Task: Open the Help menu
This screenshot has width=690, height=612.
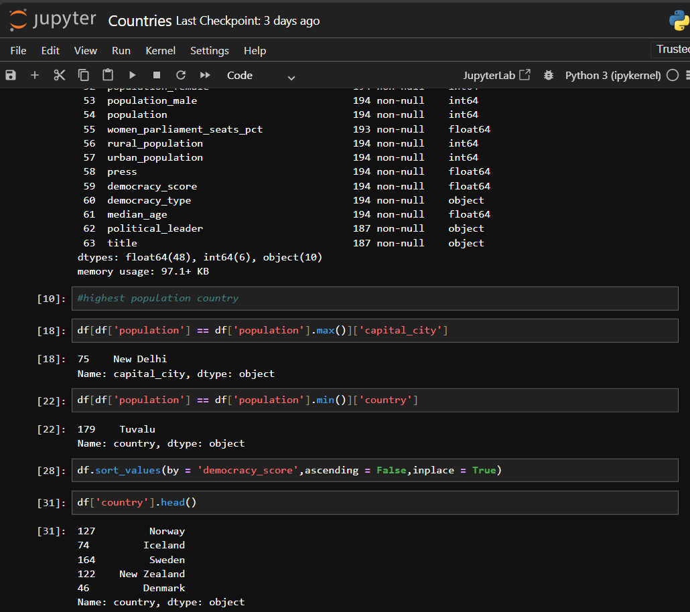Action: tap(255, 51)
